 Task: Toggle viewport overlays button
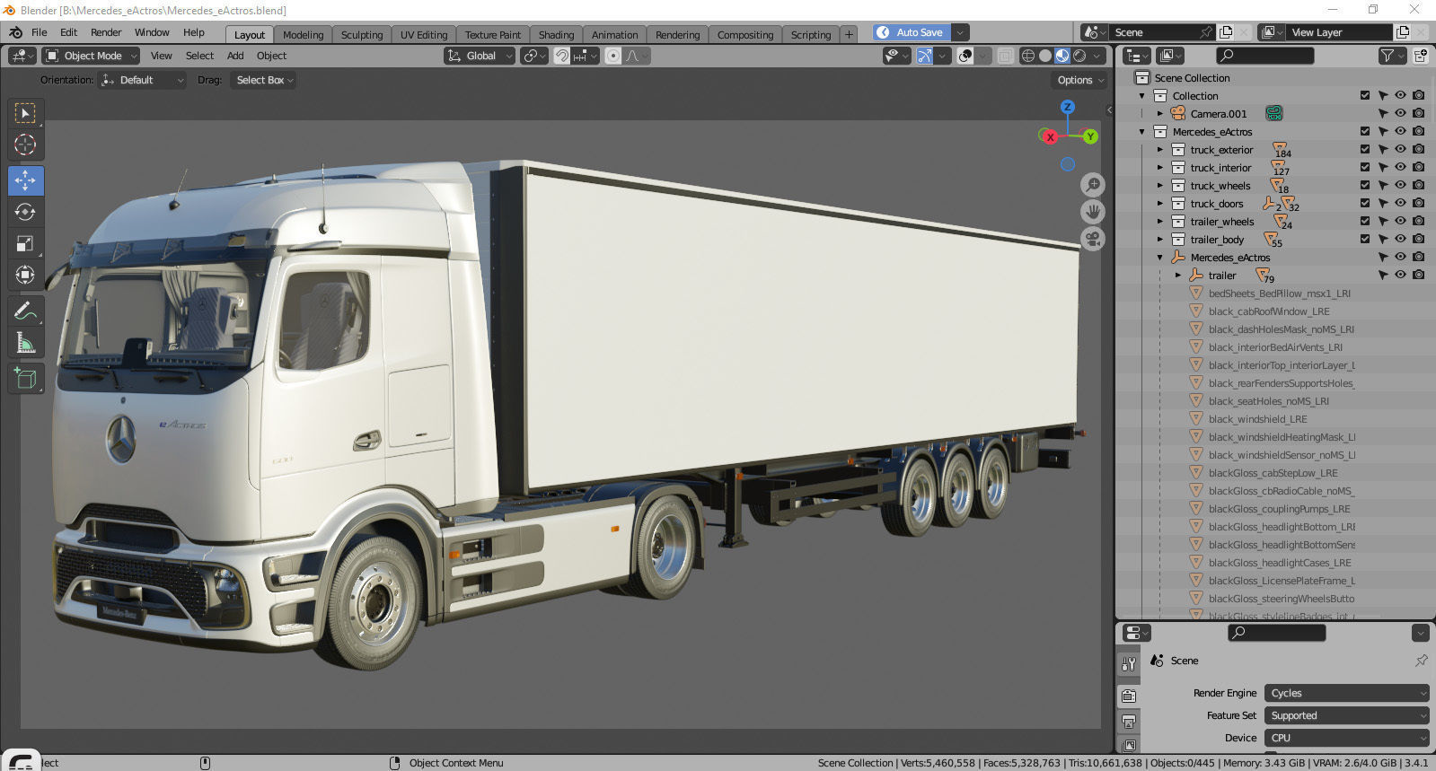click(x=965, y=56)
